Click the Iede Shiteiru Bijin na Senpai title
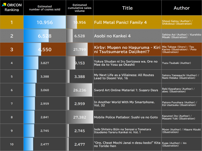Viewport: 202px width, 151px height. [x=122, y=131]
